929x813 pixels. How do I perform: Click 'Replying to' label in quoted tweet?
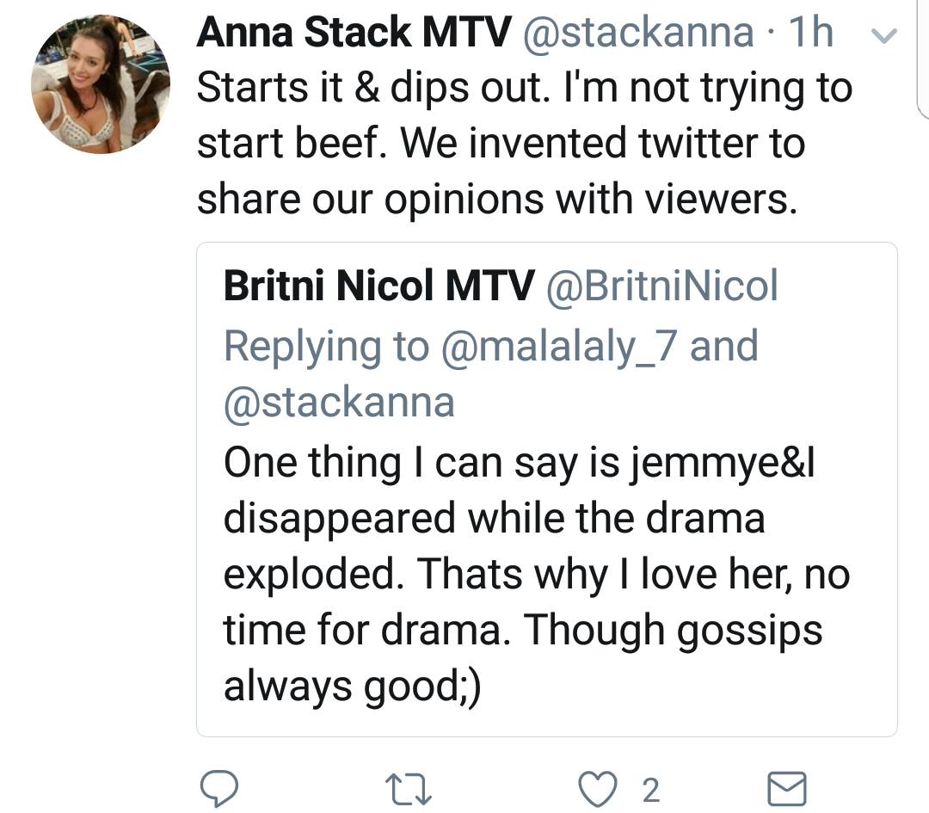point(327,348)
